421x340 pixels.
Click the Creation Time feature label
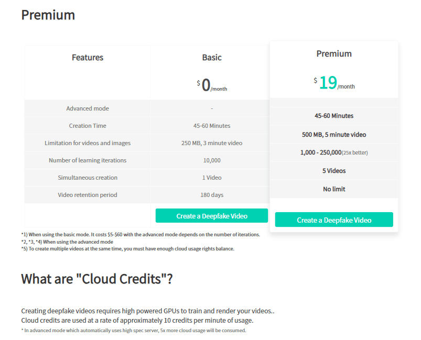(x=88, y=126)
